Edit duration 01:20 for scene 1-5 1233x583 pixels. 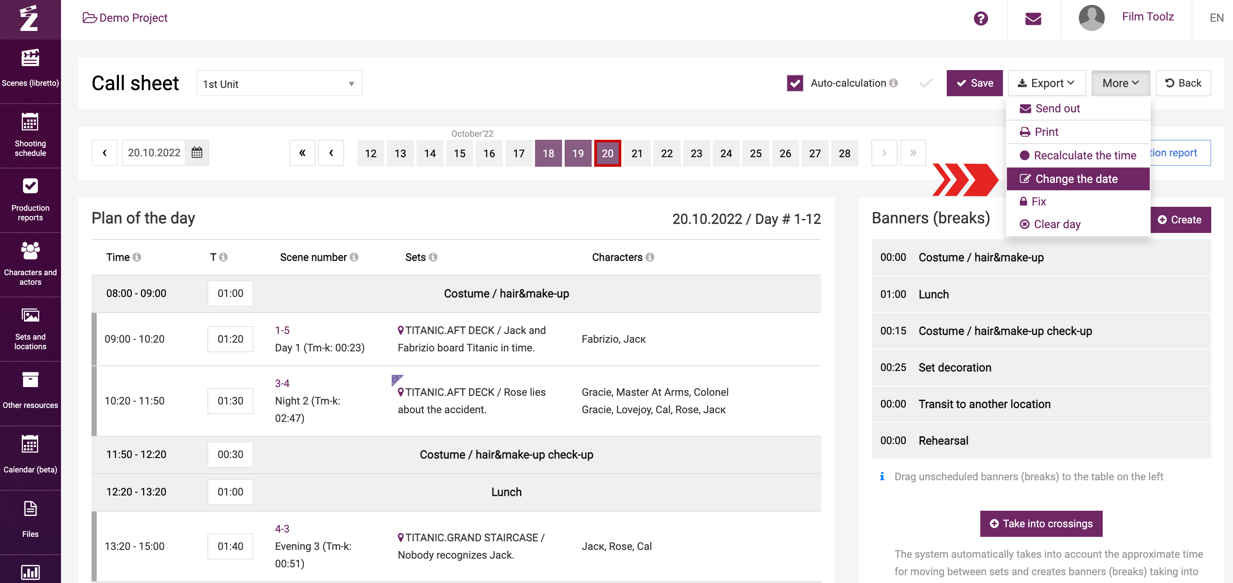coord(230,339)
